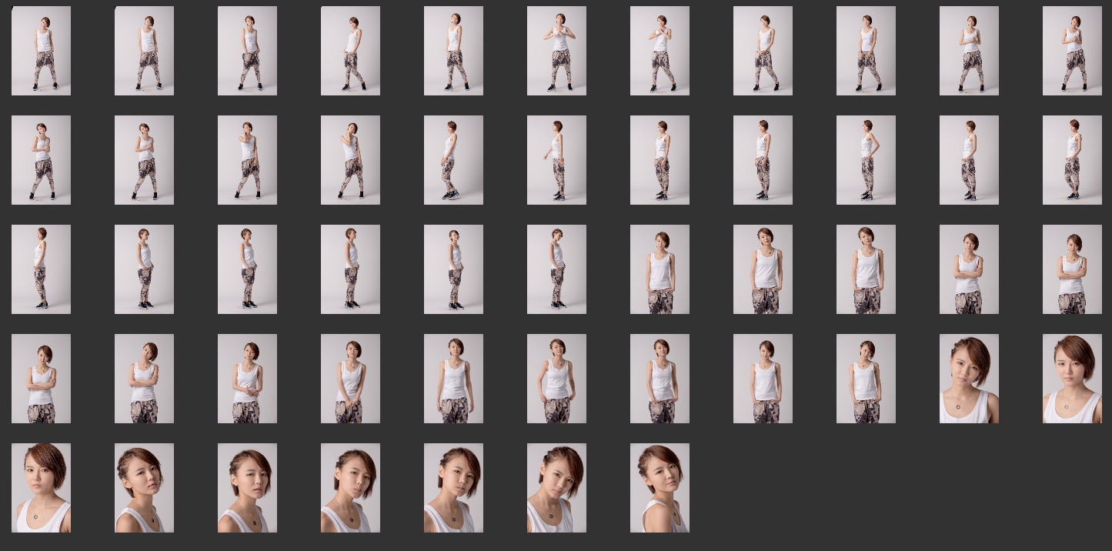Open the first thumbnail in the third row
The height and width of the screenshot is (551, 1112).
pyautogui.click(x=41, y=269)
